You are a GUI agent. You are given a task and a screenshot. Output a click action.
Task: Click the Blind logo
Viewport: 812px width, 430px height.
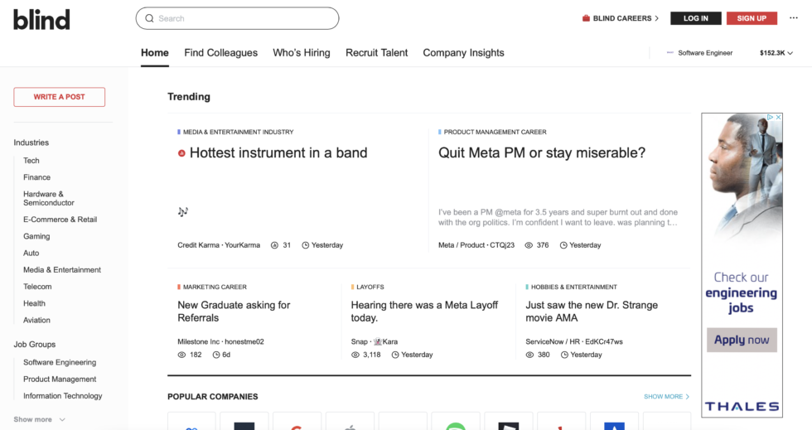point(41,19)
